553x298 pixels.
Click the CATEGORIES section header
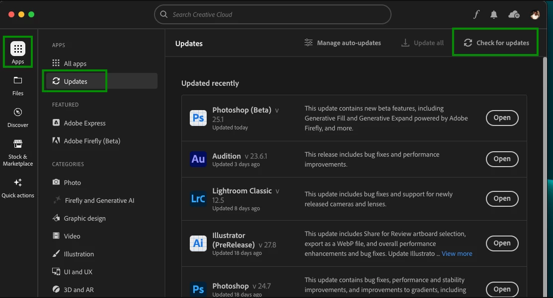click(x=68, y=164)
